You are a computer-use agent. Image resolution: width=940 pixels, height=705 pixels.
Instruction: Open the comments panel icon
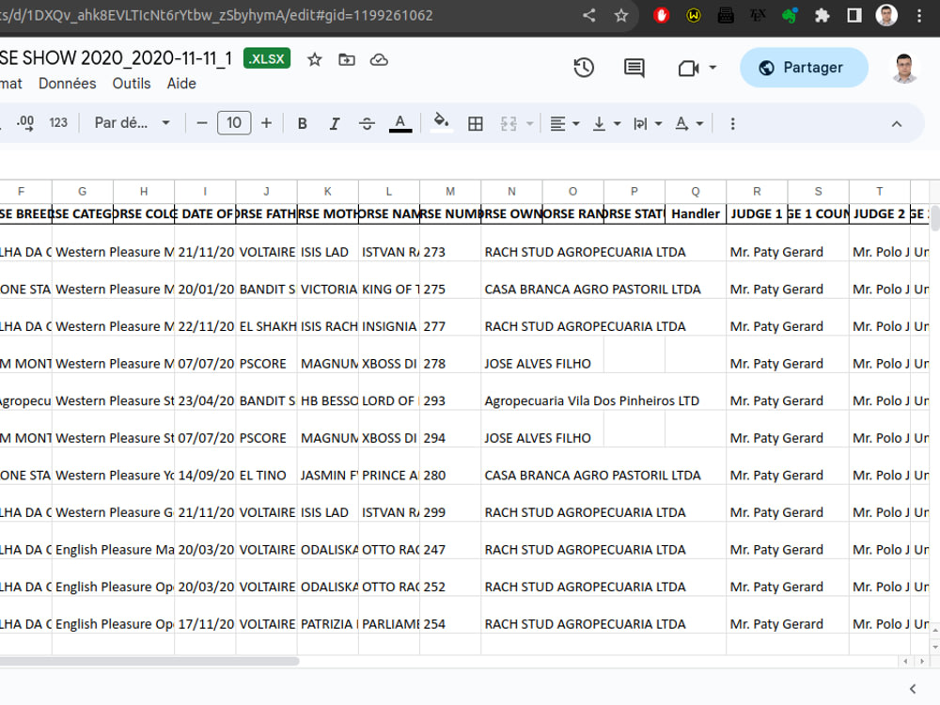634,67
